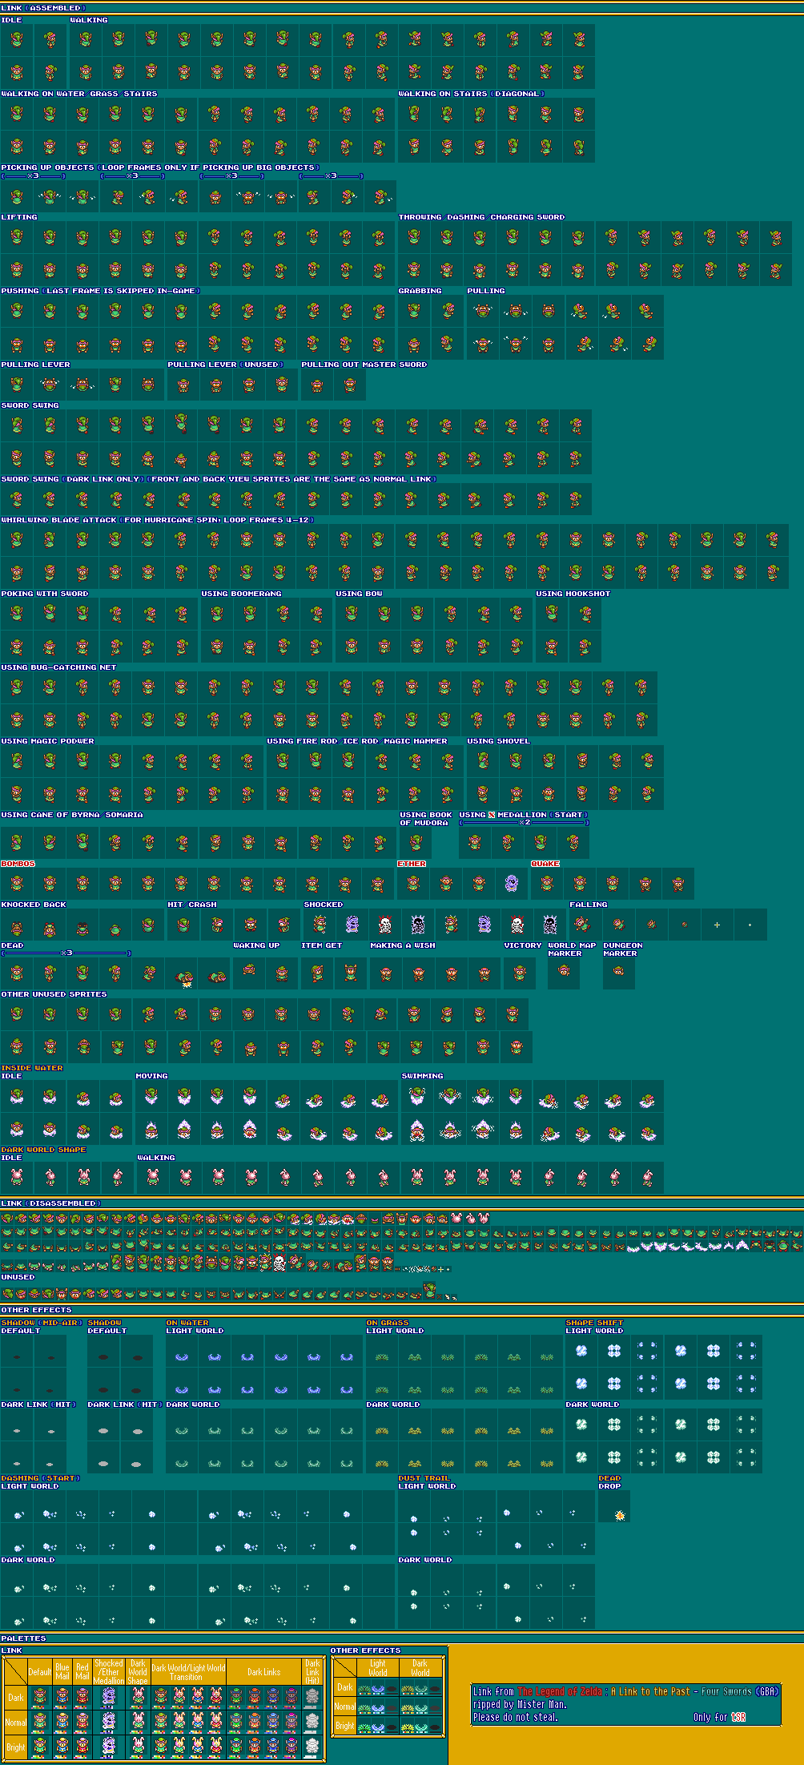
Task: Select the 'USING CANE OF BYRNA/SOMARIA' heading
Action: (x=72, y=815)
